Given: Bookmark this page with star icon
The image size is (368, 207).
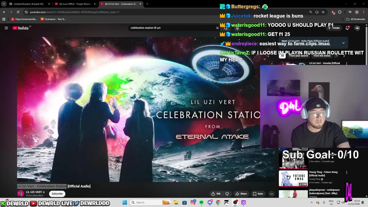Looking at the screenshot, I should point(323,12).
